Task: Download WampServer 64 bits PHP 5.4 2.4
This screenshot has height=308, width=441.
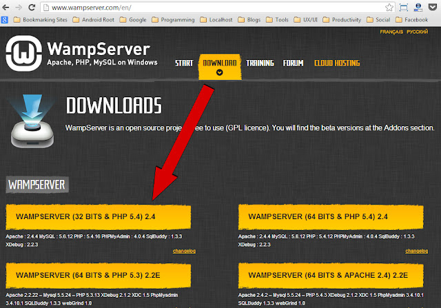Action: 331,217
